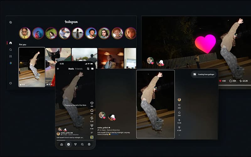Open second story with purple-blue avatar
The width and height of the screenshot is (251, 157).
coord(38,33)
